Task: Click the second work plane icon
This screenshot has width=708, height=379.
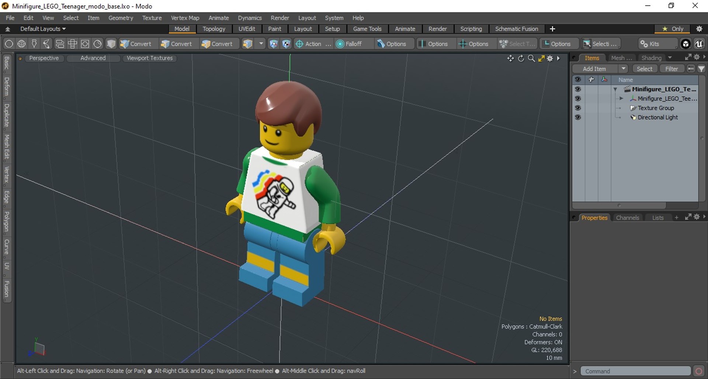Action: point(286,44)
